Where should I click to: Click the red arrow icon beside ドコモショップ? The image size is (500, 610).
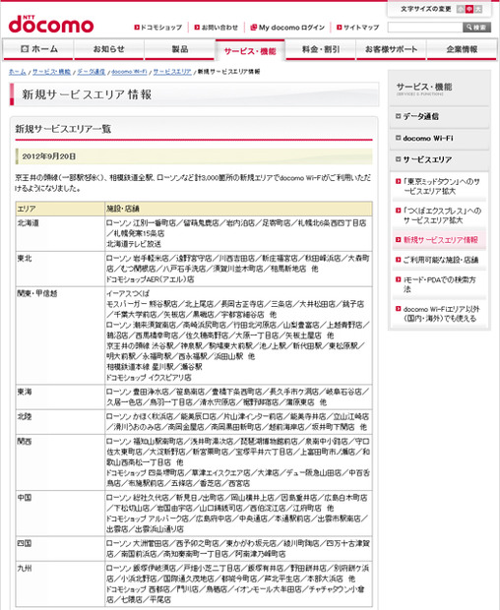[137, 28]
